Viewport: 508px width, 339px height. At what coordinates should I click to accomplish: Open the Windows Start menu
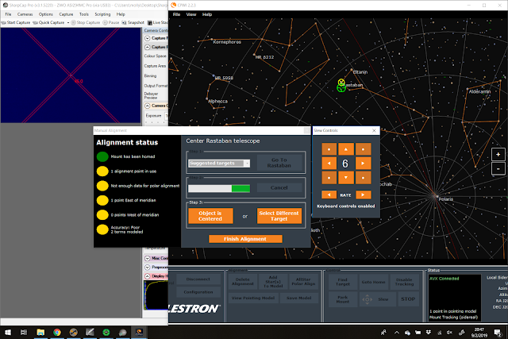(x=8, y=332)
